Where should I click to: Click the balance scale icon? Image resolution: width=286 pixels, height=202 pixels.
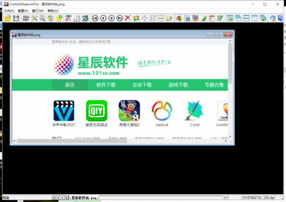[51, 18]
